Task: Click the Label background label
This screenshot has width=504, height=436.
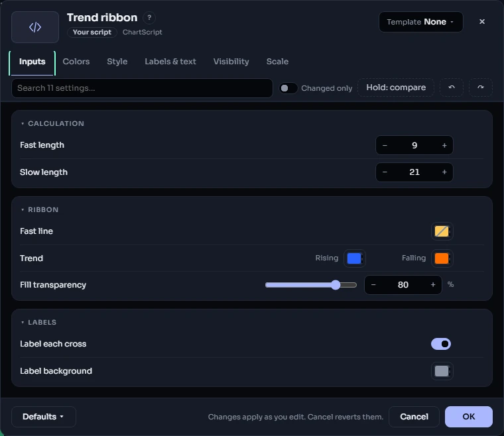Action: 56,371
